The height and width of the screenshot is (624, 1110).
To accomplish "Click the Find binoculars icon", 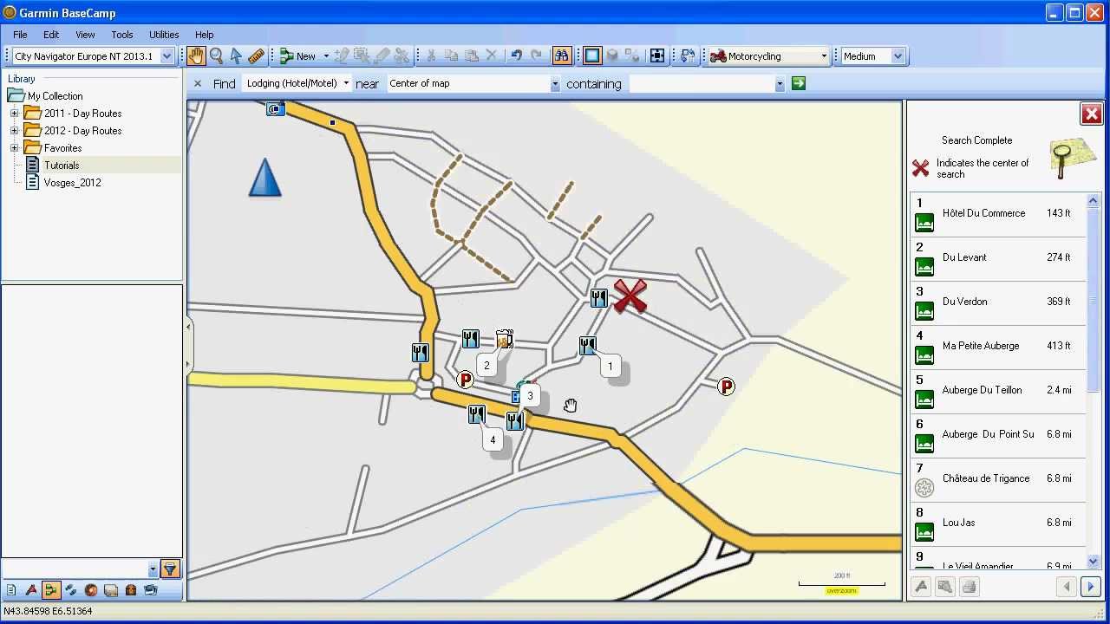I will [562, 56].
